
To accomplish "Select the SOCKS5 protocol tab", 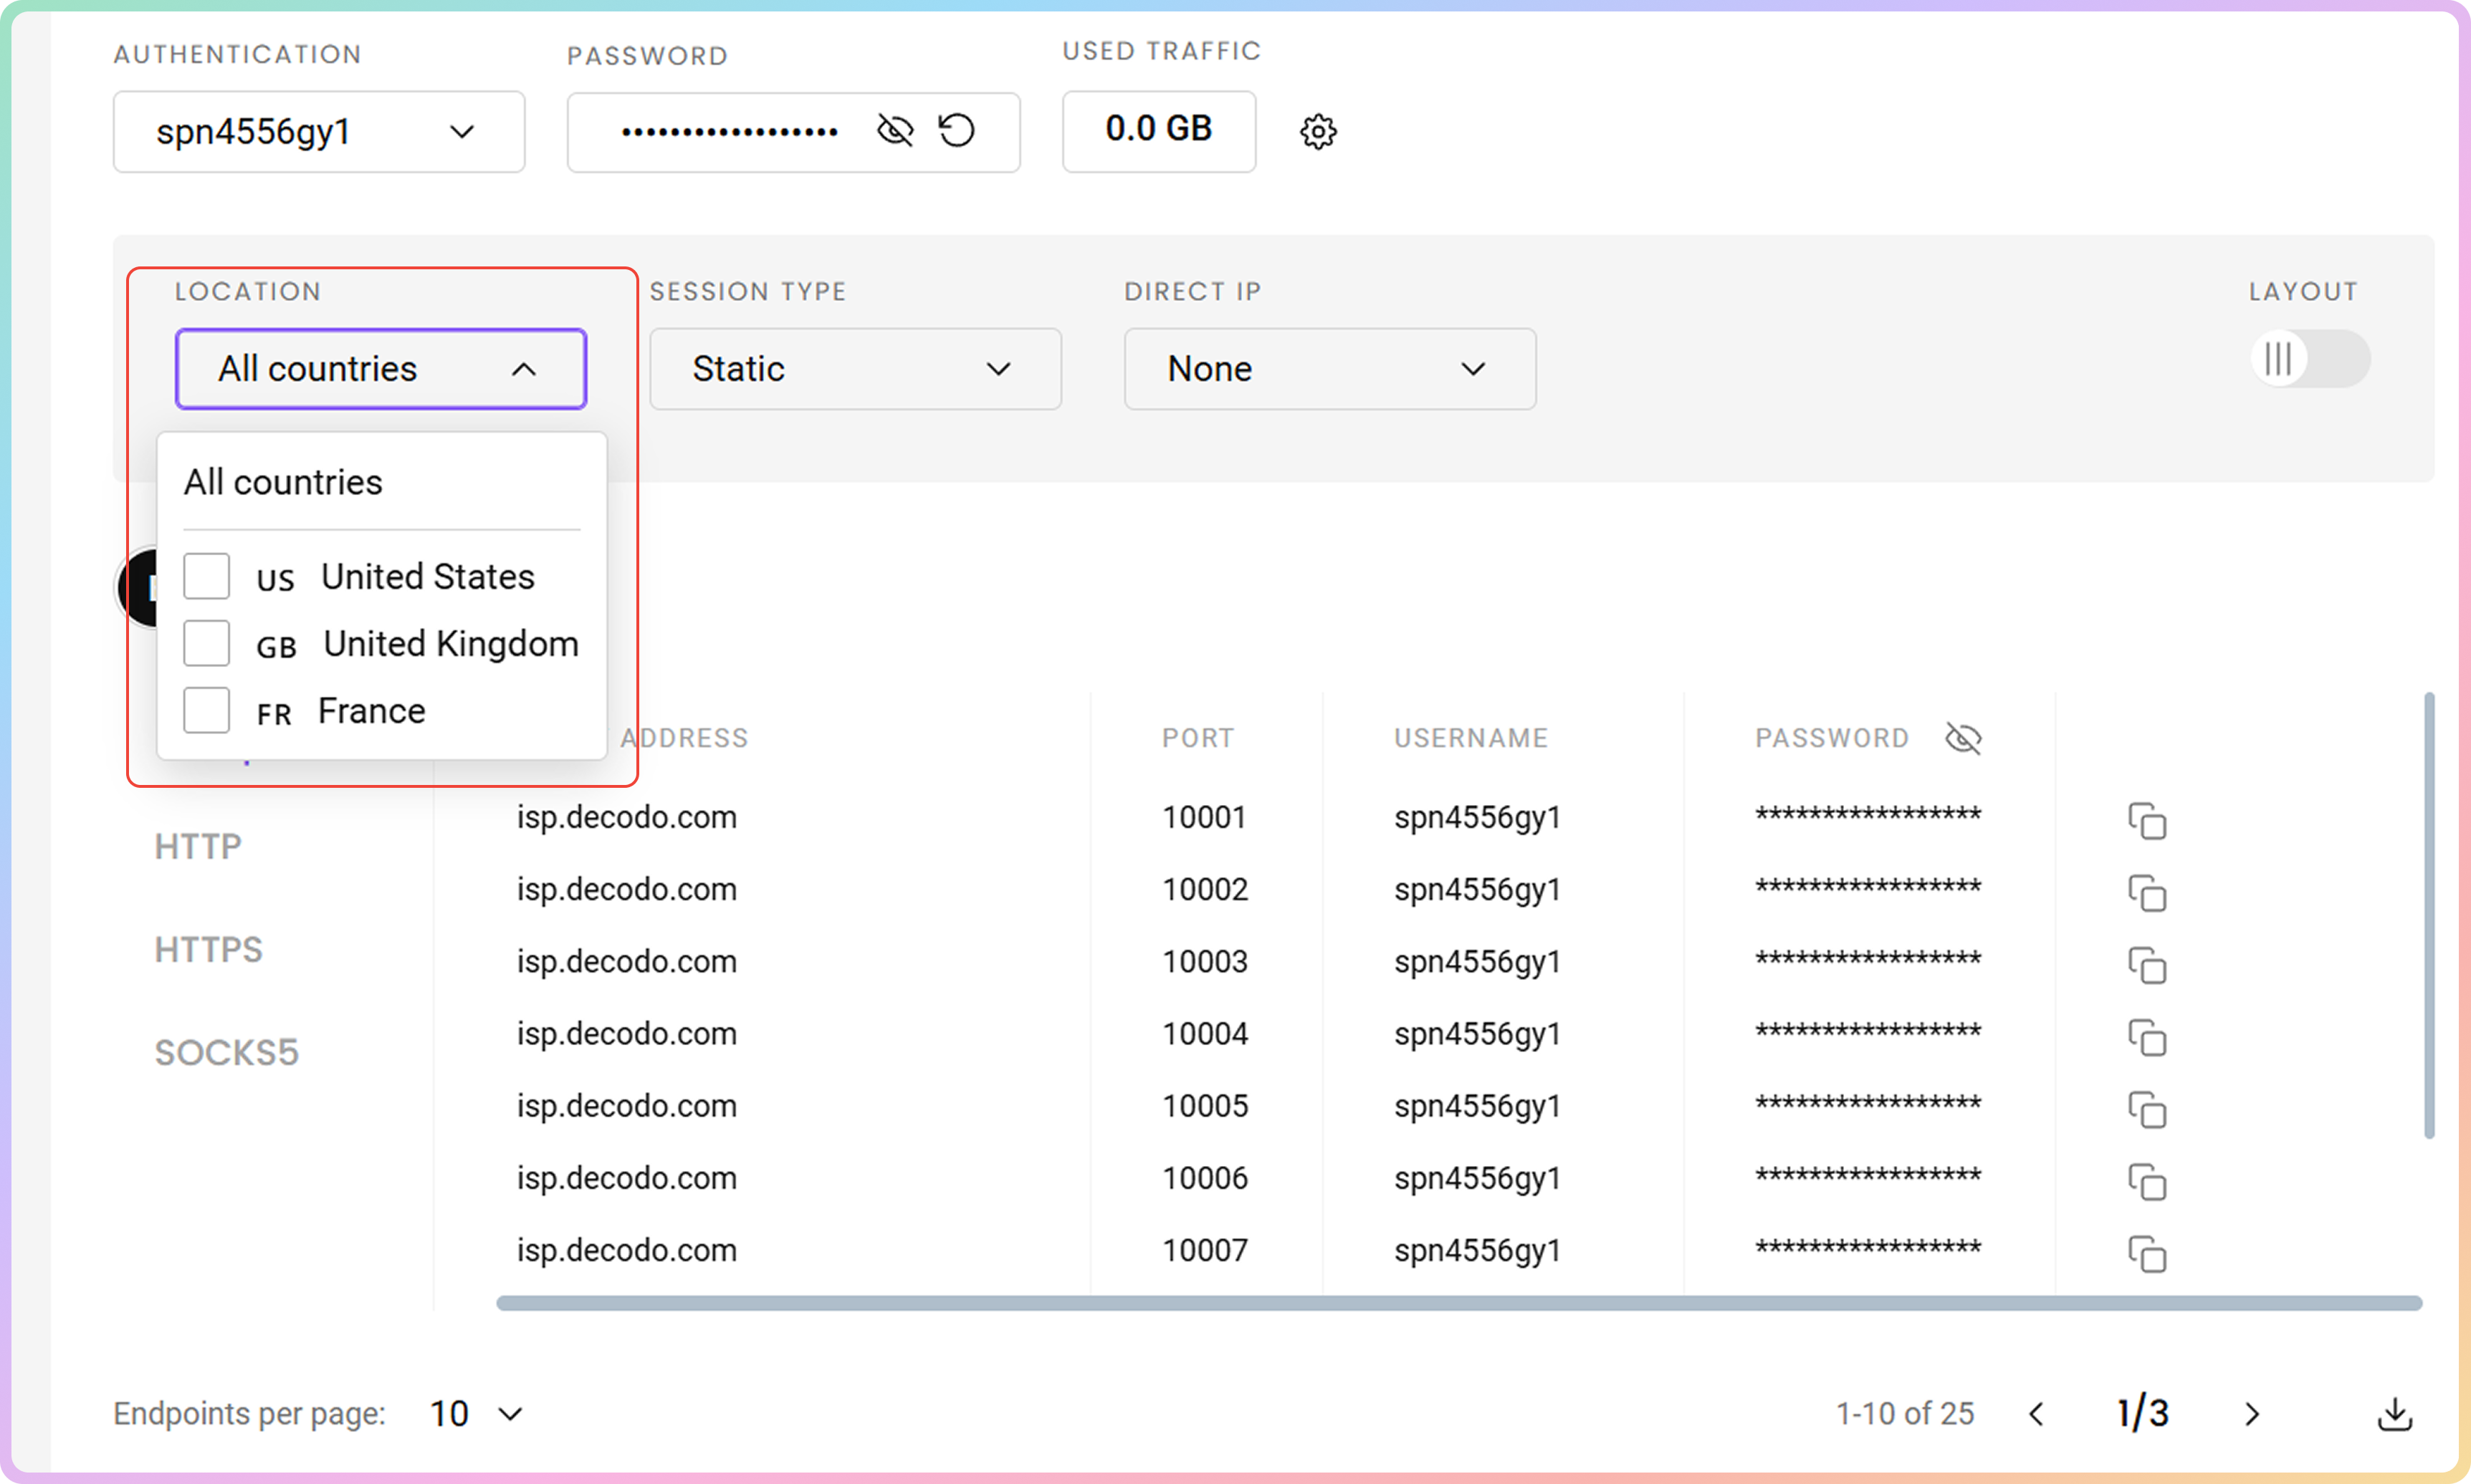I will [226, 1053].
